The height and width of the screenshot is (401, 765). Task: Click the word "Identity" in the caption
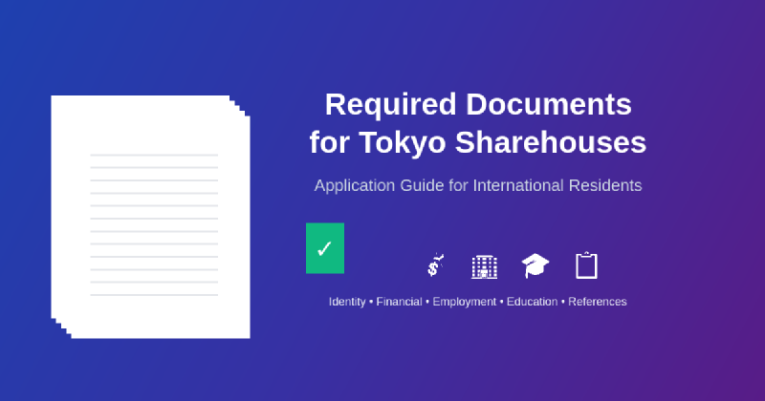pos(347,302)
